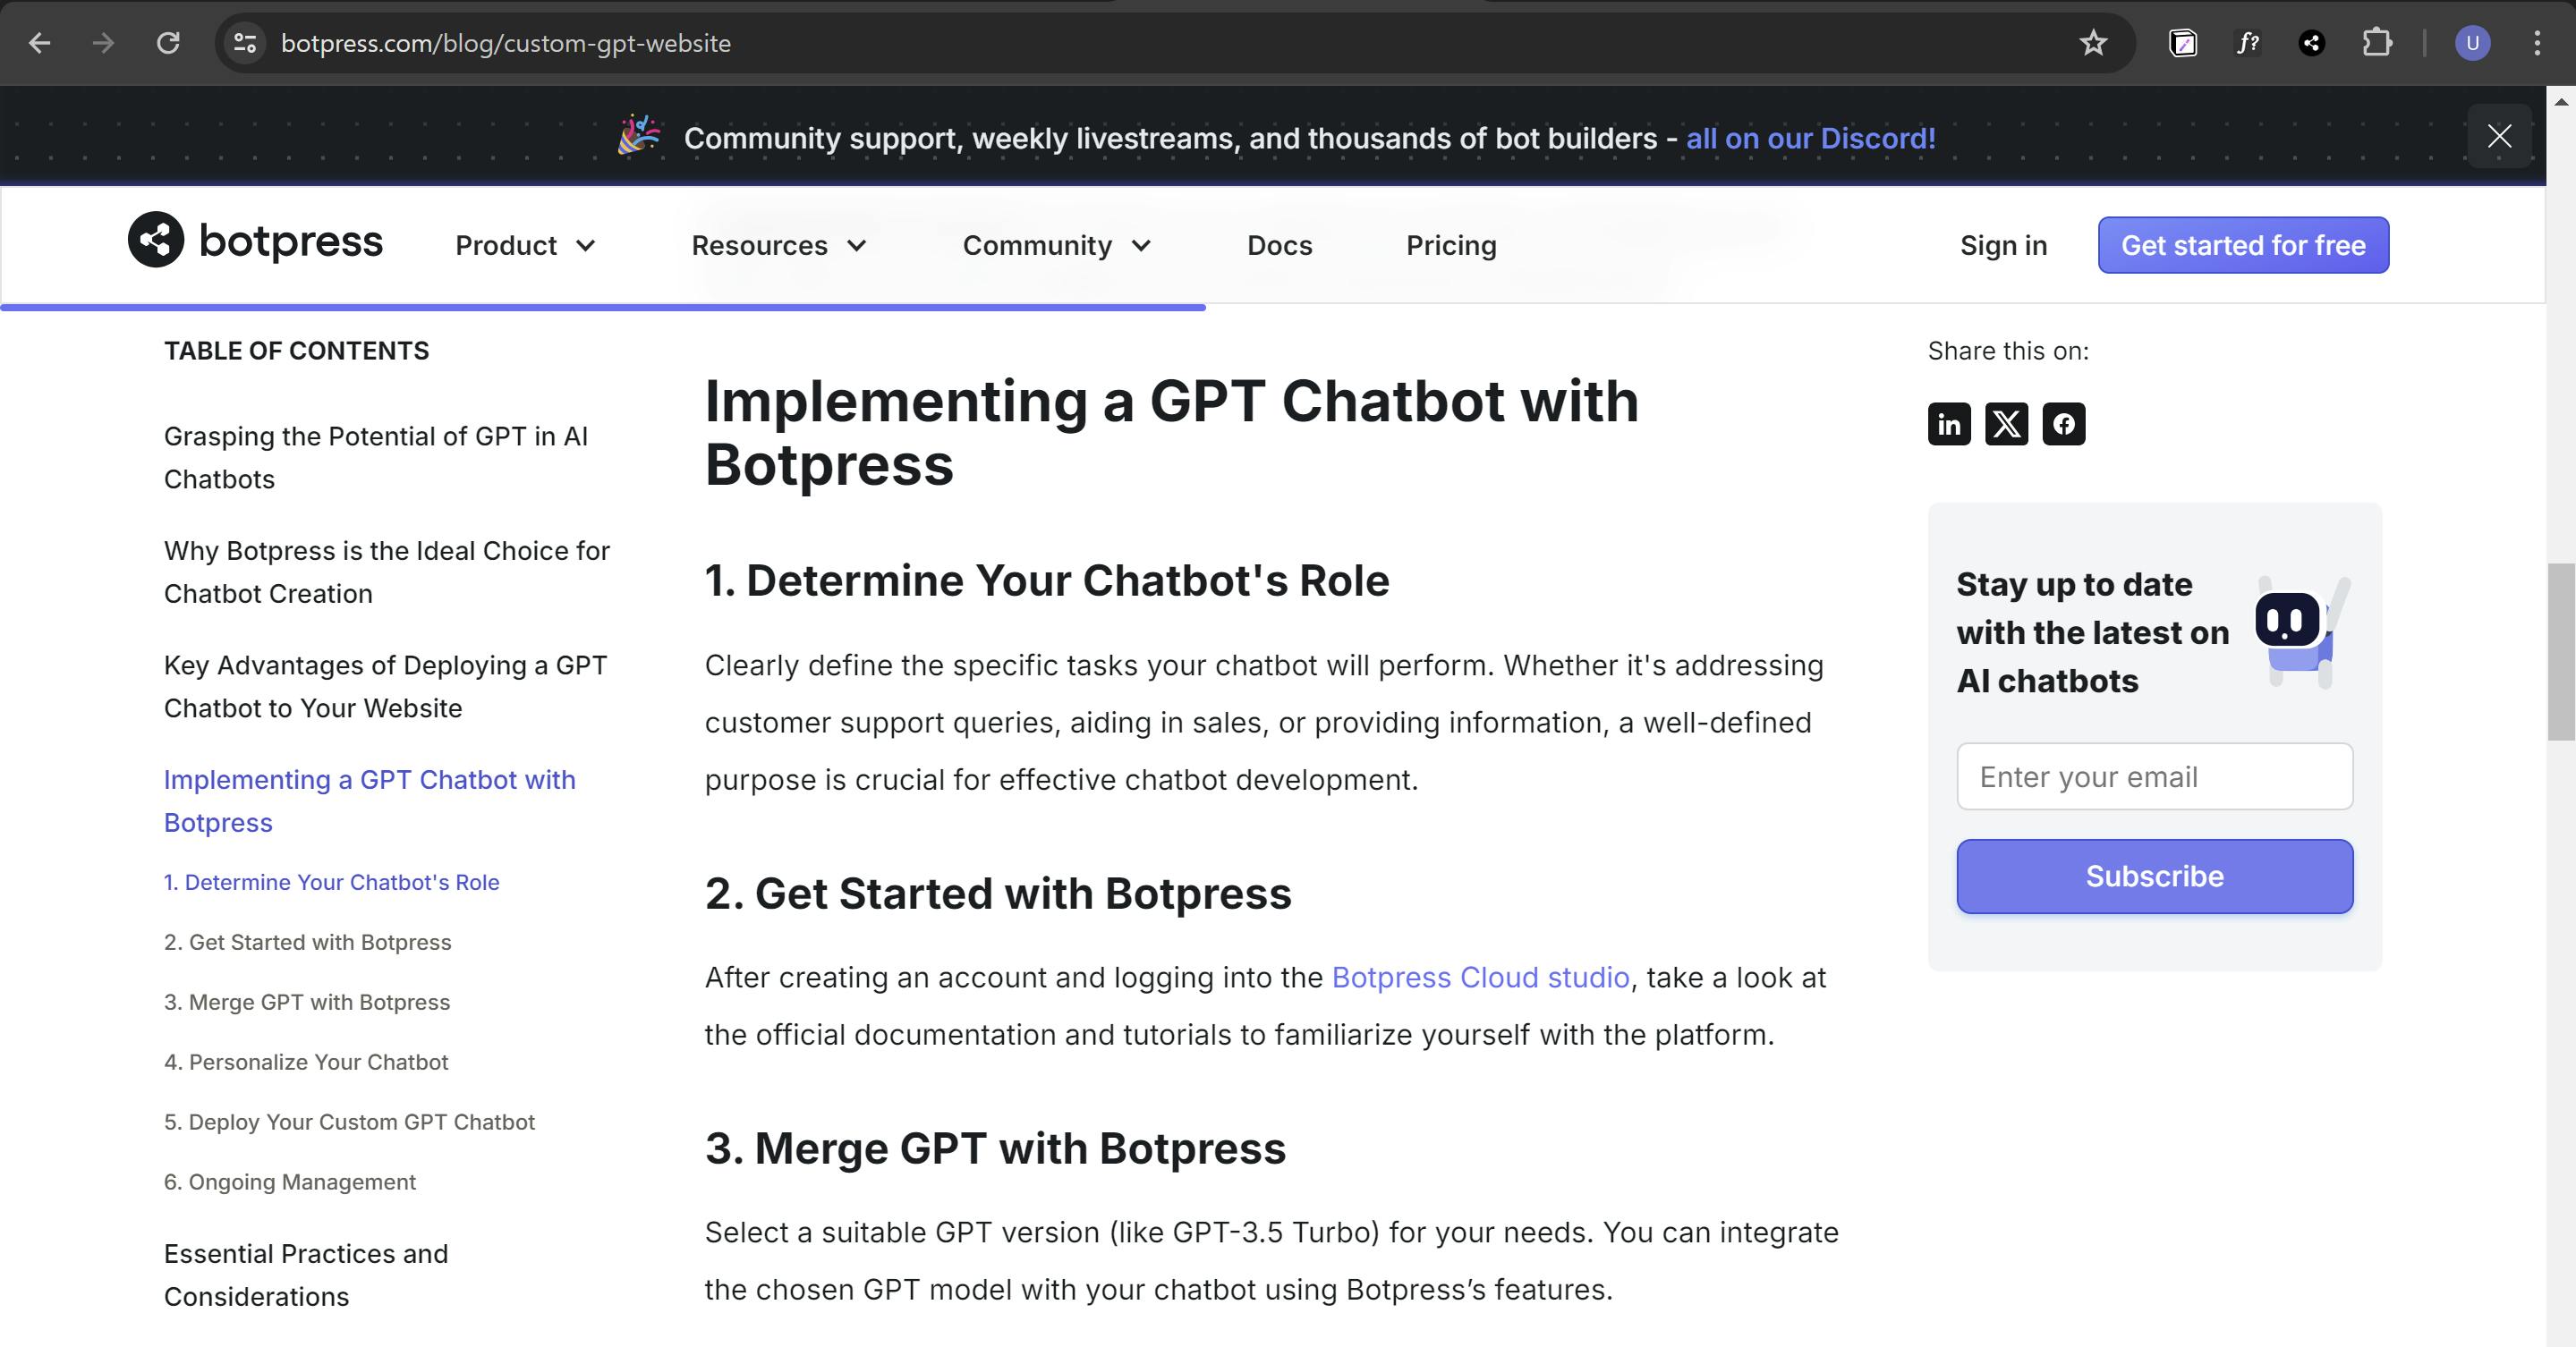Click the Enter your email field

click(x=2154, y=776)
